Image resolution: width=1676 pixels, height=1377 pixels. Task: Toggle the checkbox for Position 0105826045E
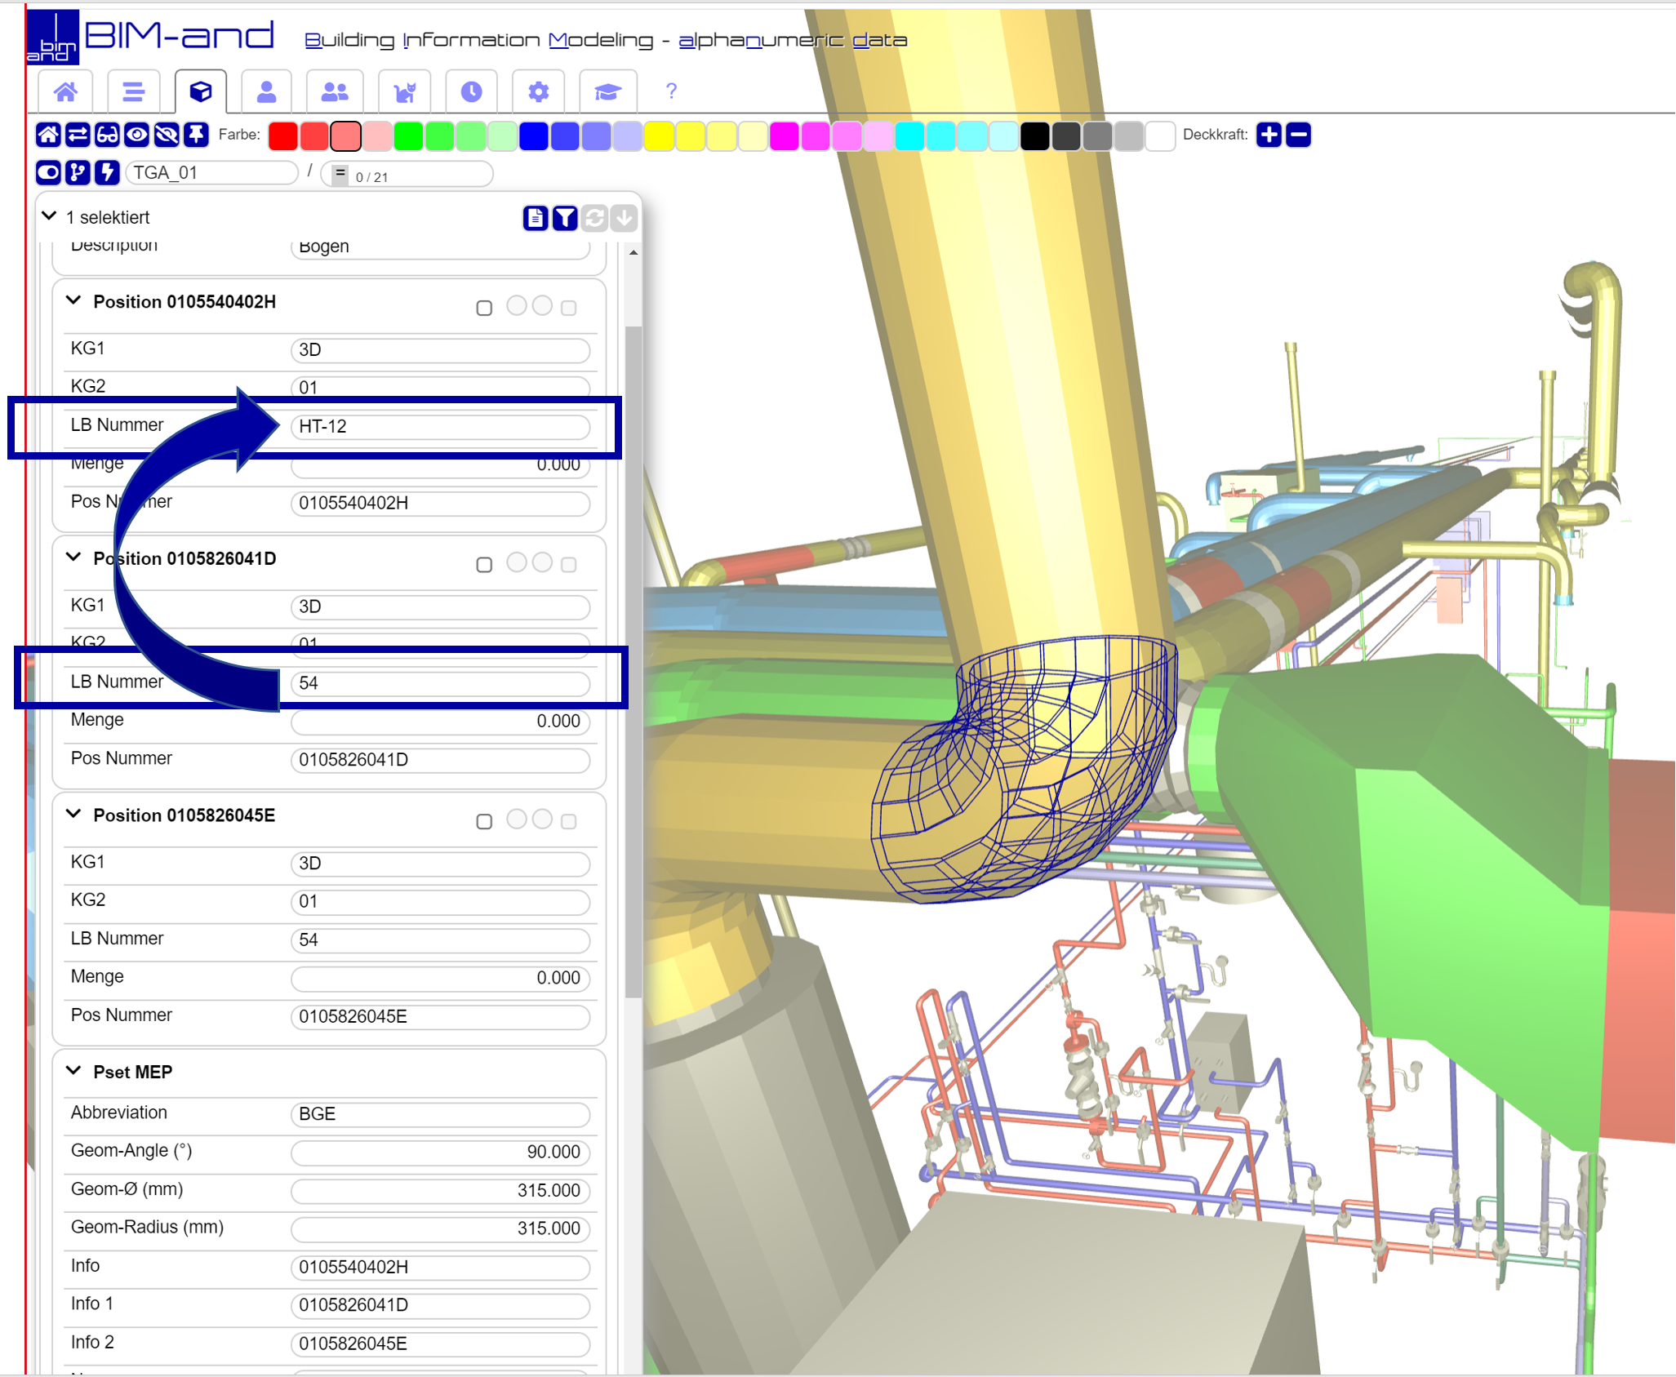484,820
